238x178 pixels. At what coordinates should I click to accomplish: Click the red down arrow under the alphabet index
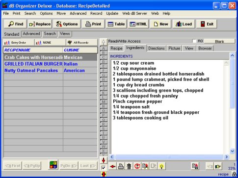click(104, 160)
